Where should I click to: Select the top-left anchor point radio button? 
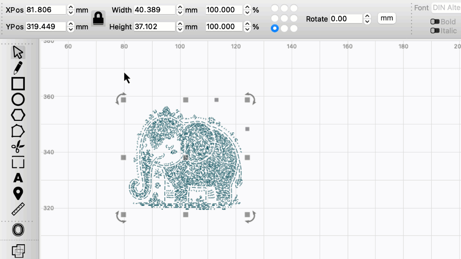click(x=275, y=8)
